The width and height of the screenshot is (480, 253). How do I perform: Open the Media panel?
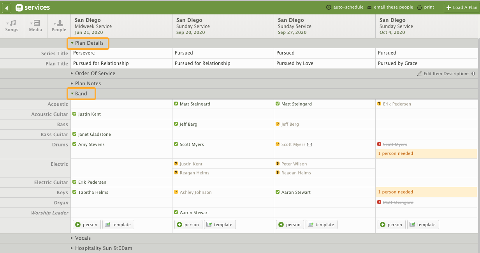coord(35,26)
